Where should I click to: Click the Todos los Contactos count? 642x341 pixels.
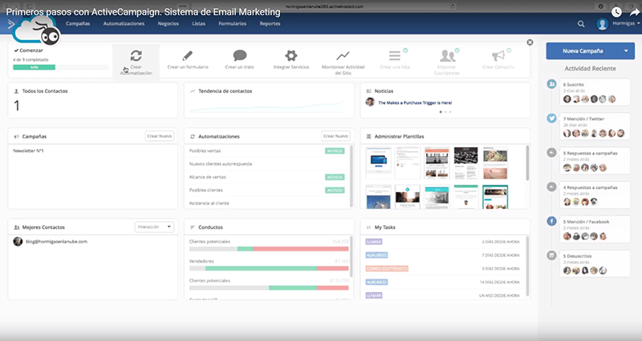[16, 106]
